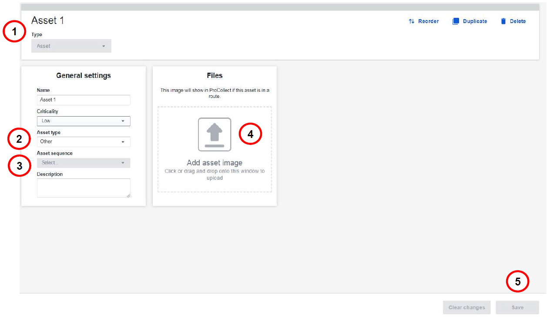The image size is (550, 319).
Task: Click the Type dropdown arrow beside Asset
Action: click(x=104, y=46)
